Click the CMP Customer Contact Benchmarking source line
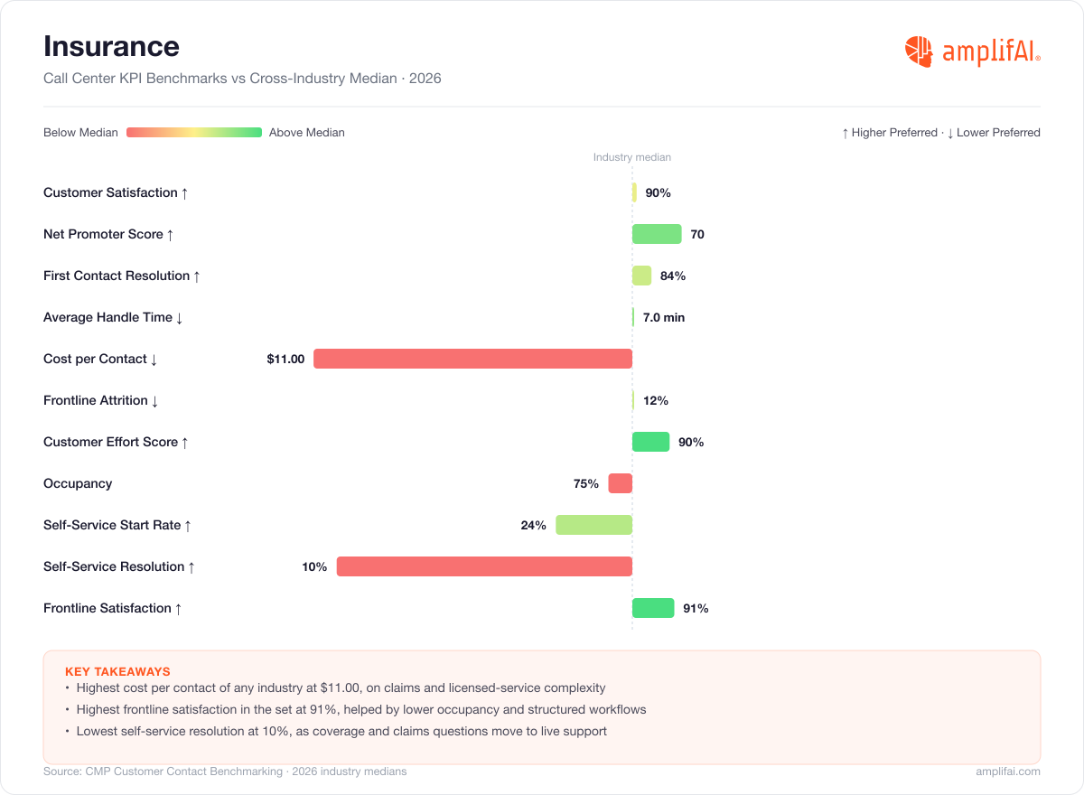Viewport: 1084px width, 795px height. pos(225,772)
